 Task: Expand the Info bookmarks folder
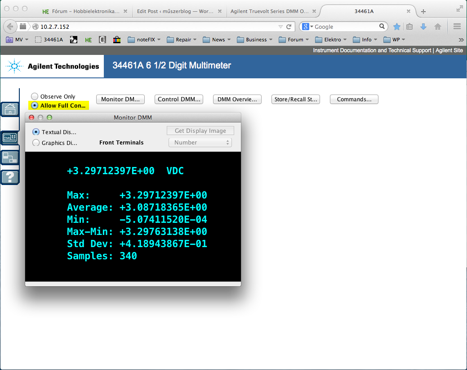pyautogui.click(x=365, y=40)
